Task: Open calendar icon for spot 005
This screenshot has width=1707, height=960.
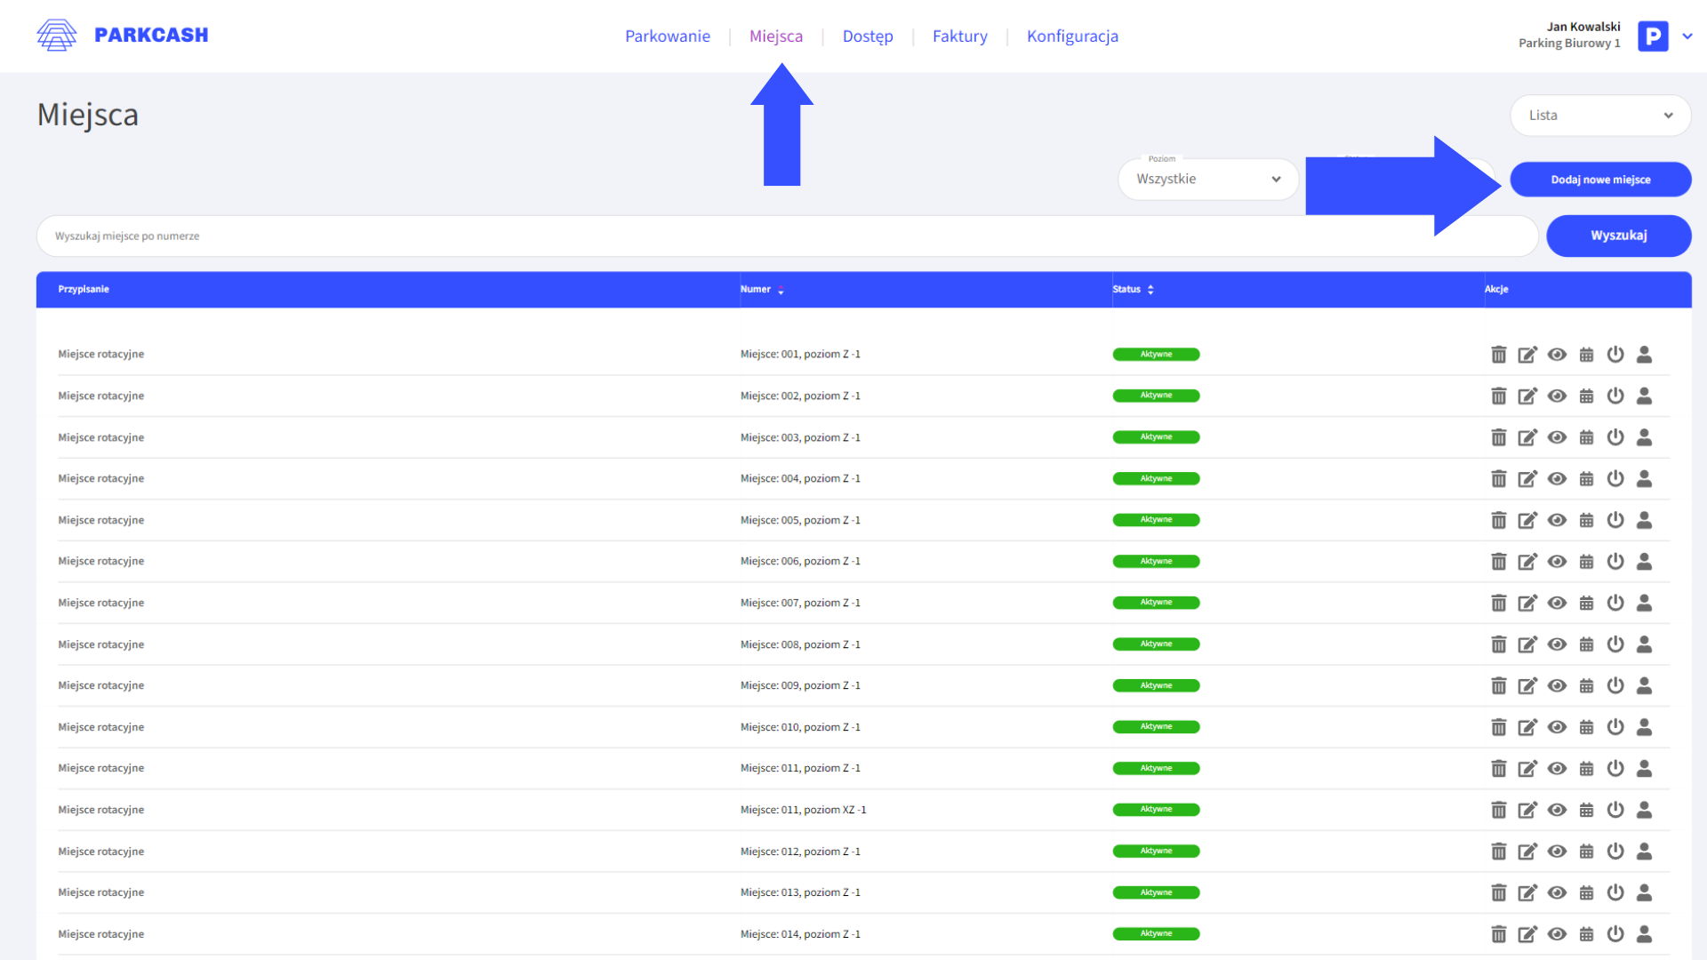Action: point(1586,520)
